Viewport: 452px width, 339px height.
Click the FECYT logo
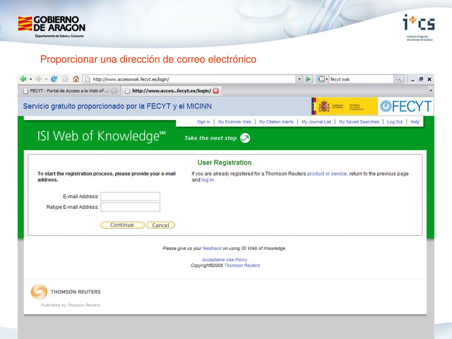pyautogui.click(x=406, y=106)
